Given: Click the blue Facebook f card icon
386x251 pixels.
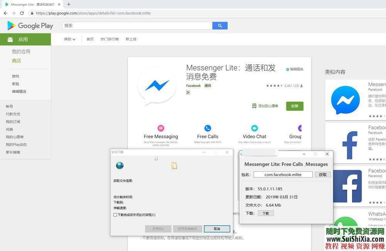Looking at the screenshot, I should click(347, 186).
